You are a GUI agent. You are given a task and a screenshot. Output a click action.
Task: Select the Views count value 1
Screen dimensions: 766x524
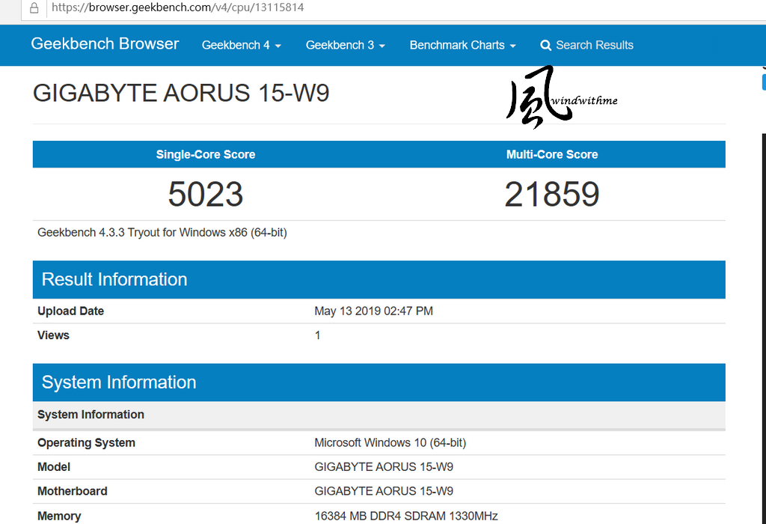click(x=317, y=335)
